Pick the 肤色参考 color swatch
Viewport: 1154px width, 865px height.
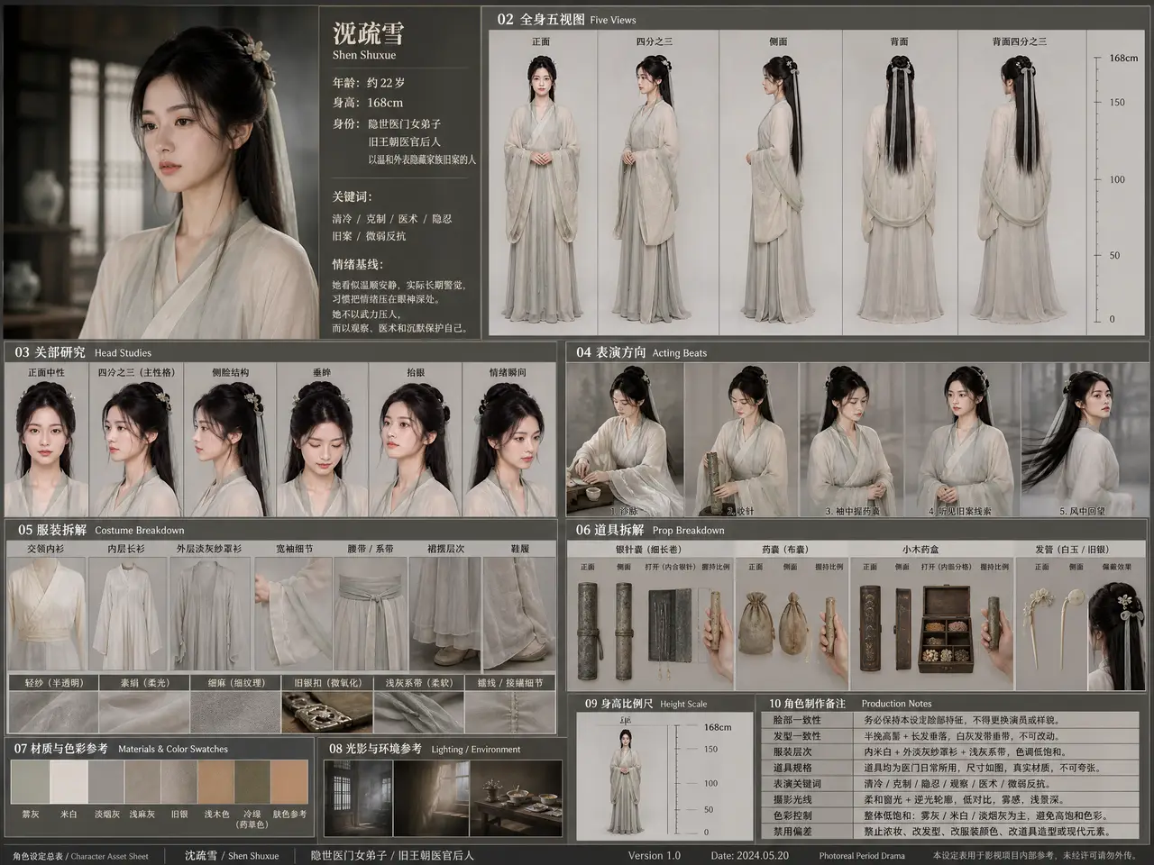pyautogui.click(x=290, y=782)
